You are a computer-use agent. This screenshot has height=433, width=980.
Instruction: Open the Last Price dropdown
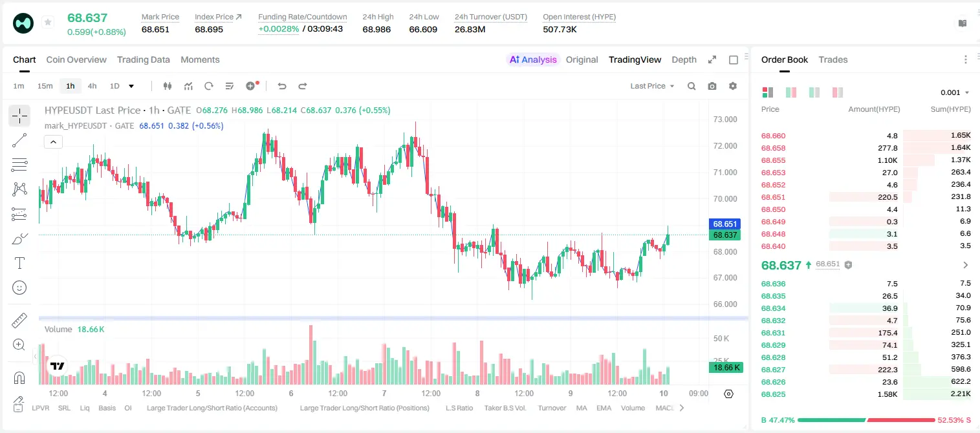click(x=652, y=86)
